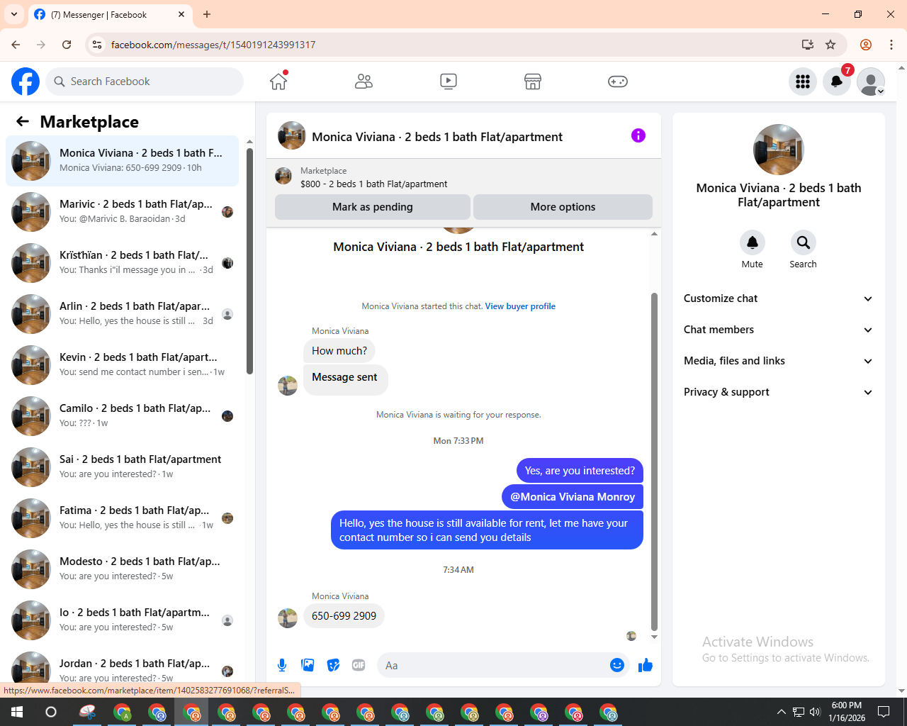Open the Home feed icon
907x726 pixels.
point(278,82)
